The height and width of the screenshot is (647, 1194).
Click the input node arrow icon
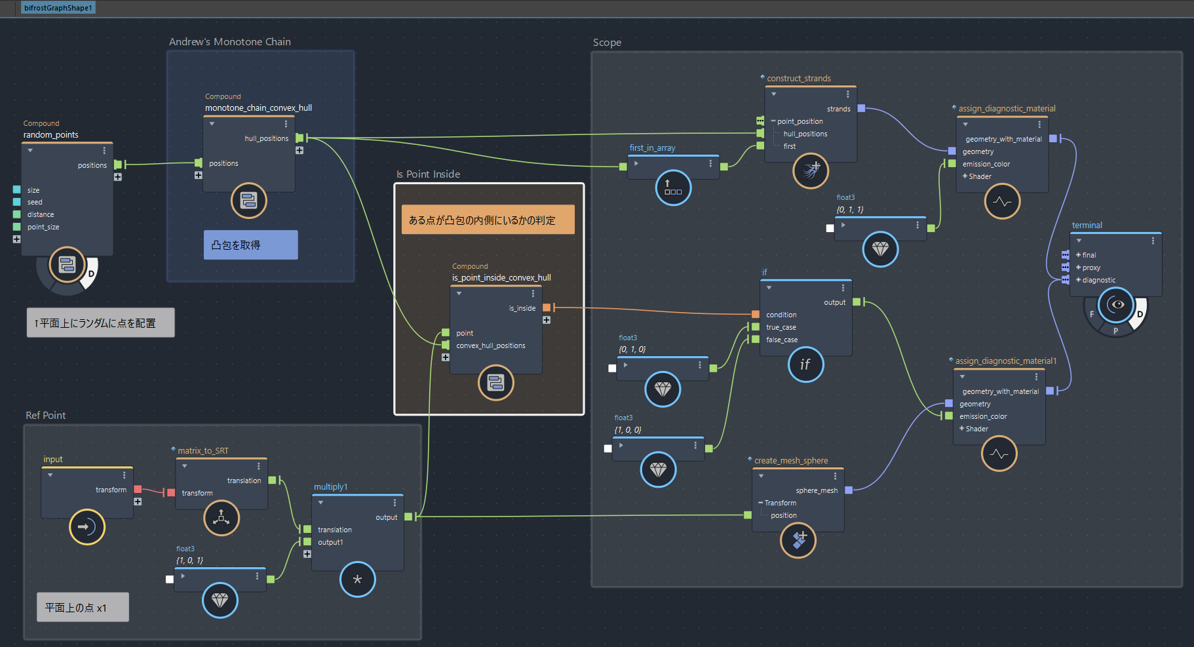tap(87, 526)
